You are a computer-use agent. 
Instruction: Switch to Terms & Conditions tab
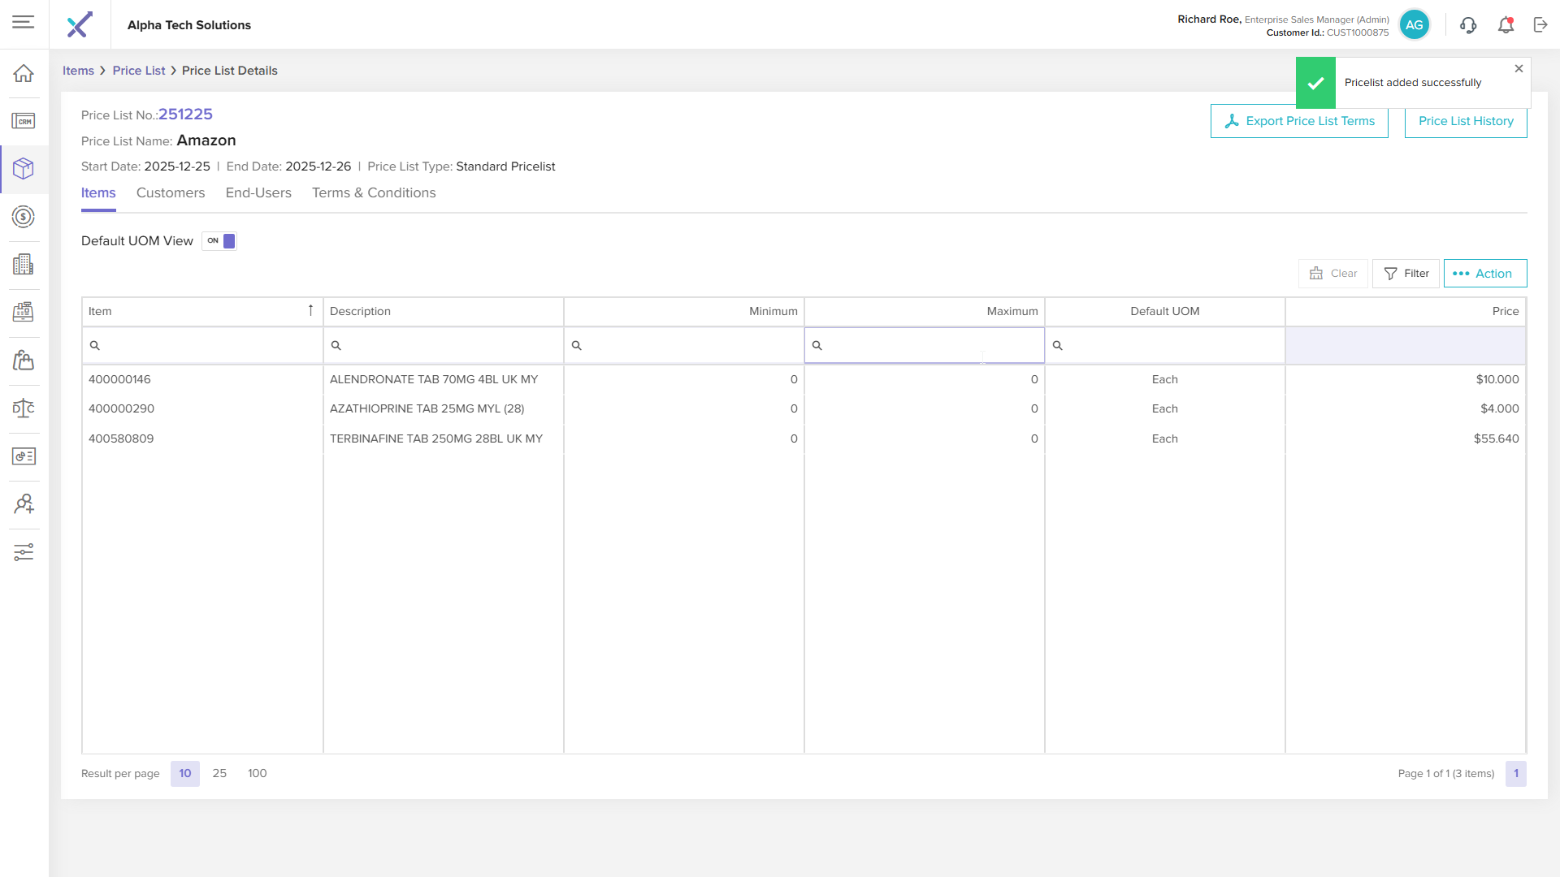374,193
